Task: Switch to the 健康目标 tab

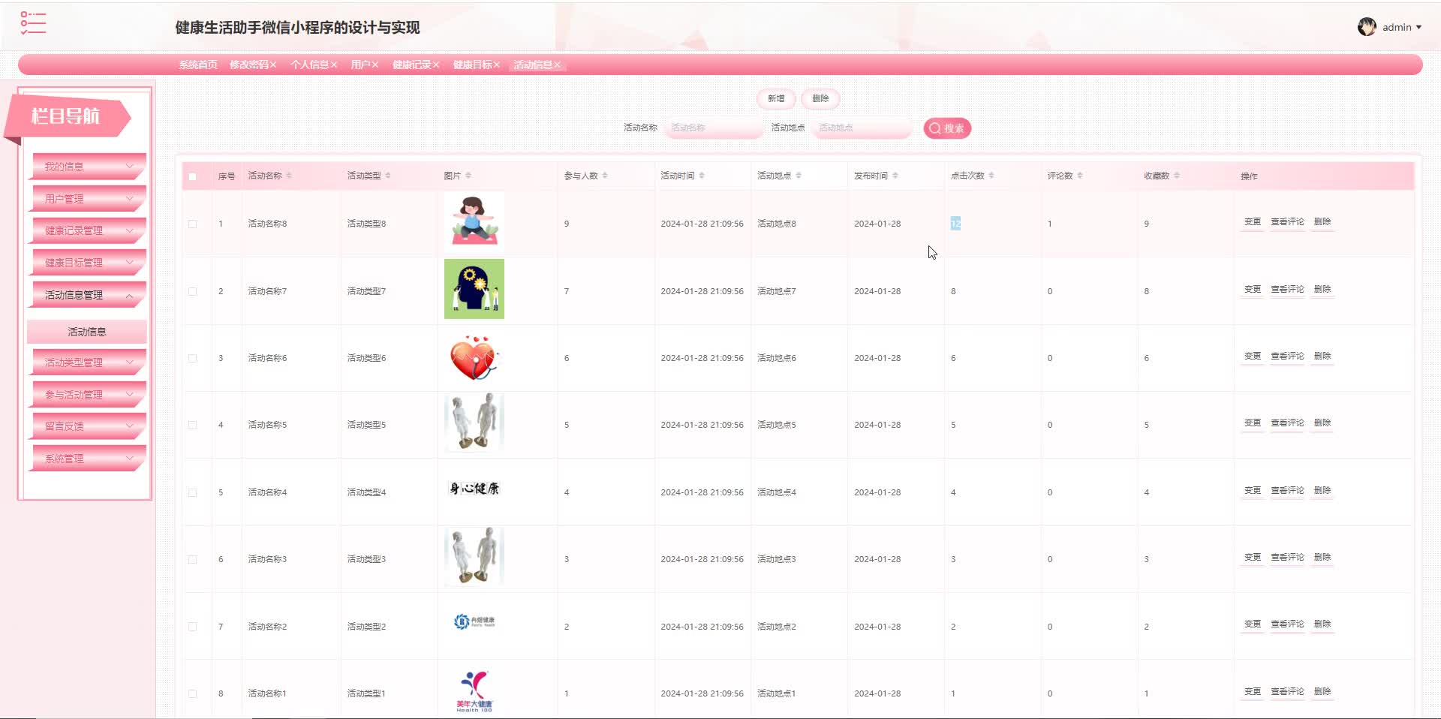Action: click(x=472, y=65)
